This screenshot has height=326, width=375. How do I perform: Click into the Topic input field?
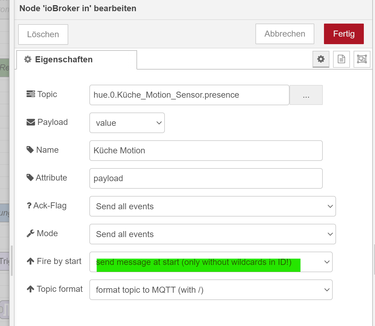[189, 95]
